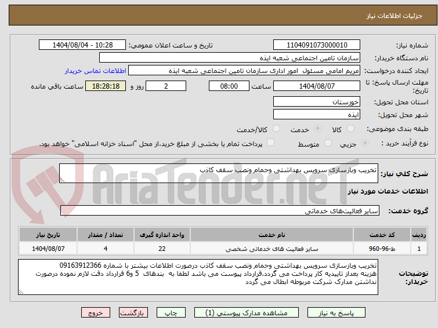The height and width of the screenshot is (328, 438).
Task: Click the unit of measure cell 22
Action: [162, 249]
